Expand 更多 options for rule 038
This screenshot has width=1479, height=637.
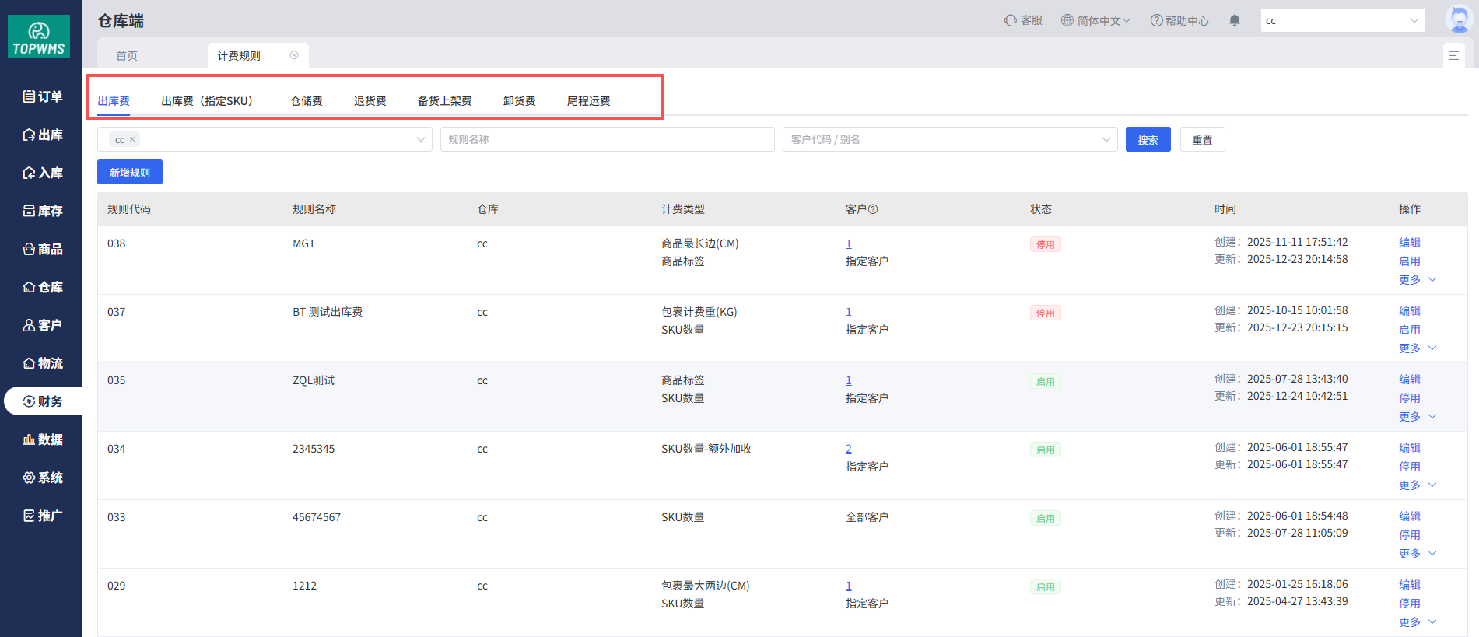click(x=1417, y=280)
